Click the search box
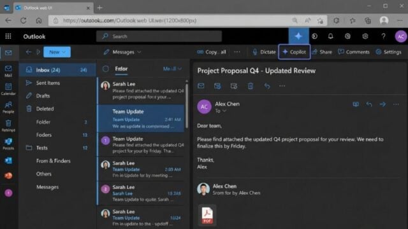Screen dimensions: 408x229 (x=159, y=36)
